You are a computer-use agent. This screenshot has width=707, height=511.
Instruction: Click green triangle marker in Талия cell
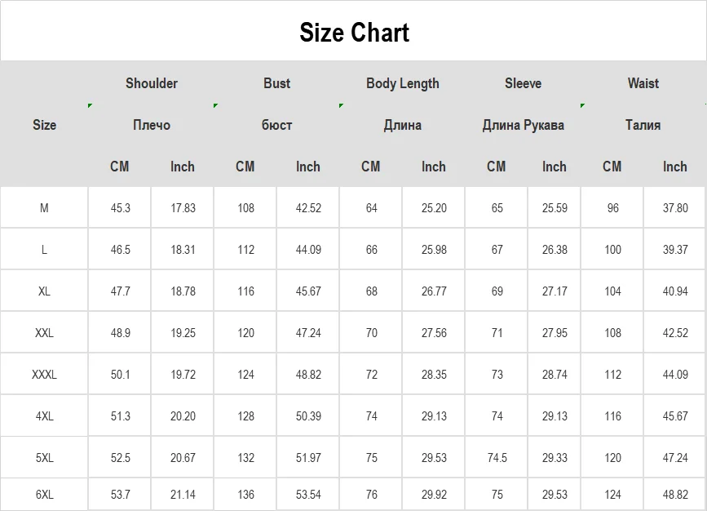click(583, 106)
